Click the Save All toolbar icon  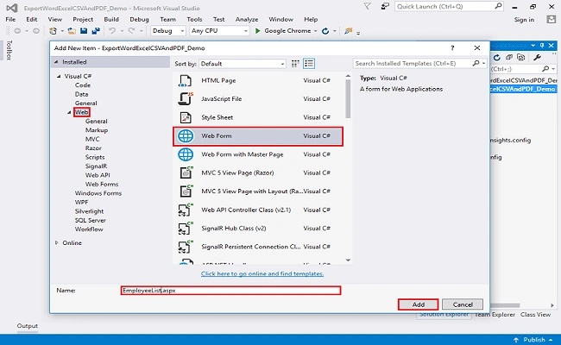coord(96,31)
